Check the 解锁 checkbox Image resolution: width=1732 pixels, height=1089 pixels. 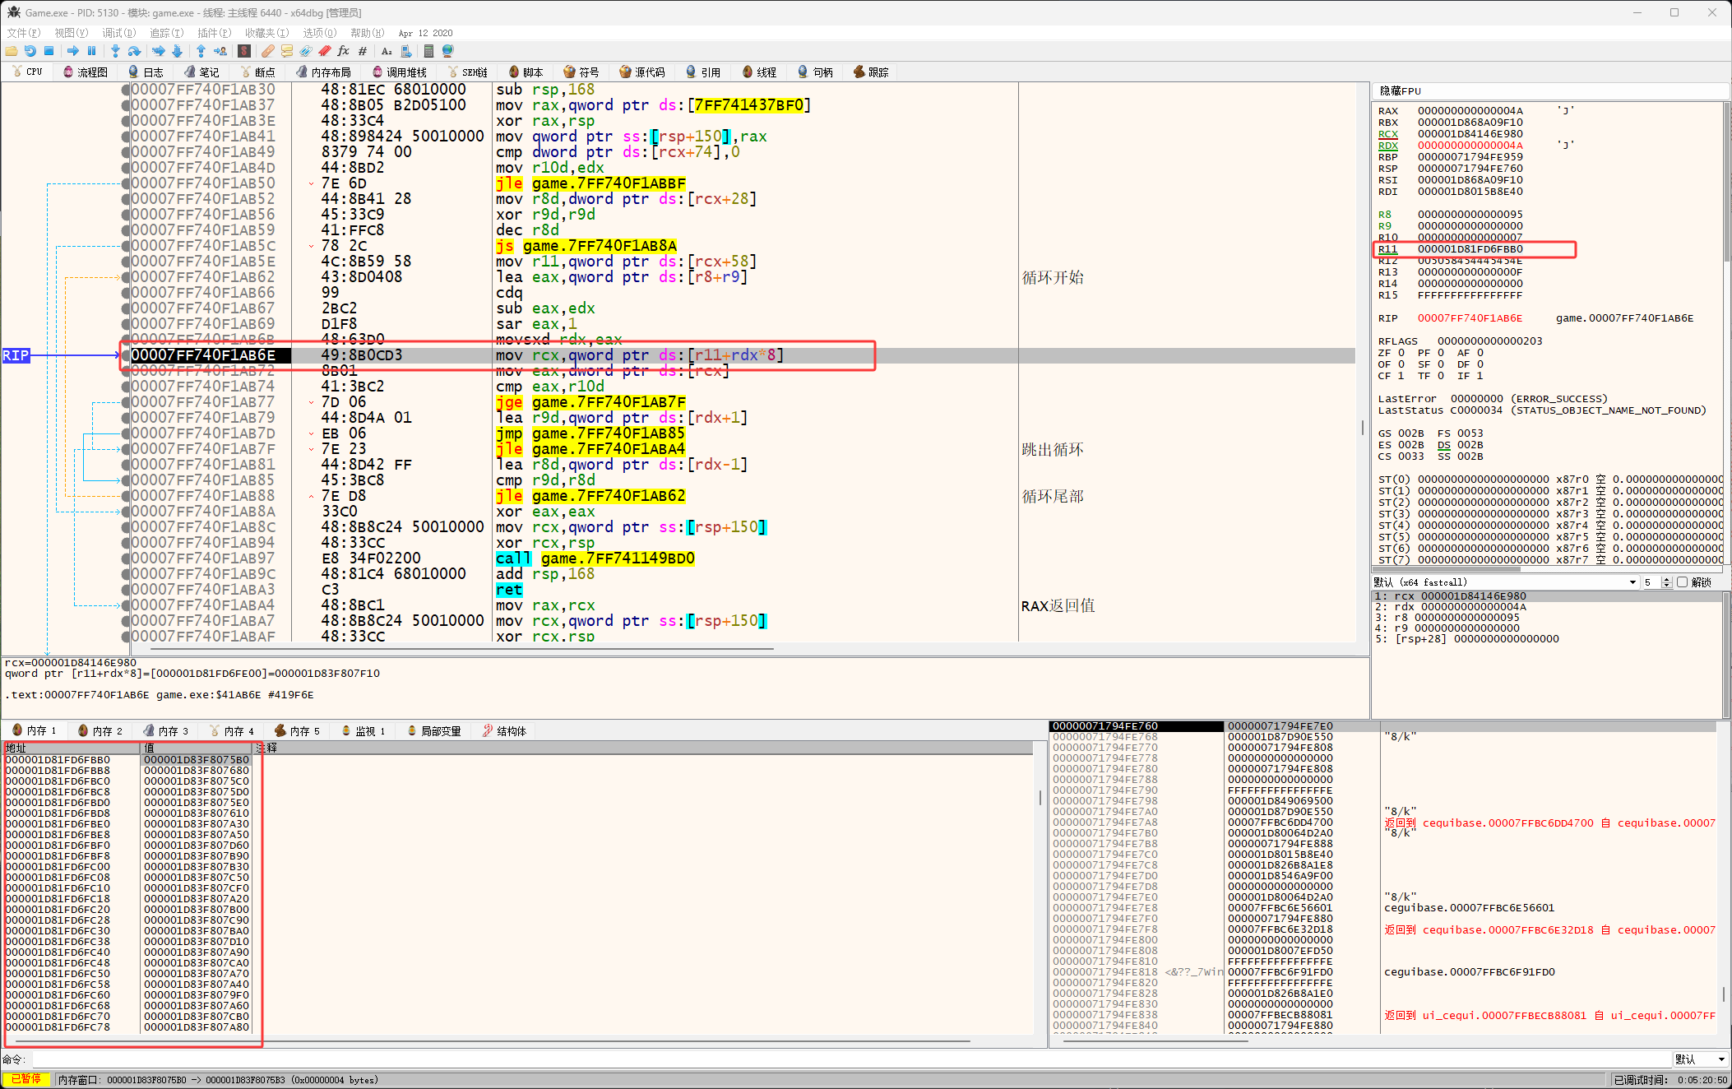(1683, 582)
